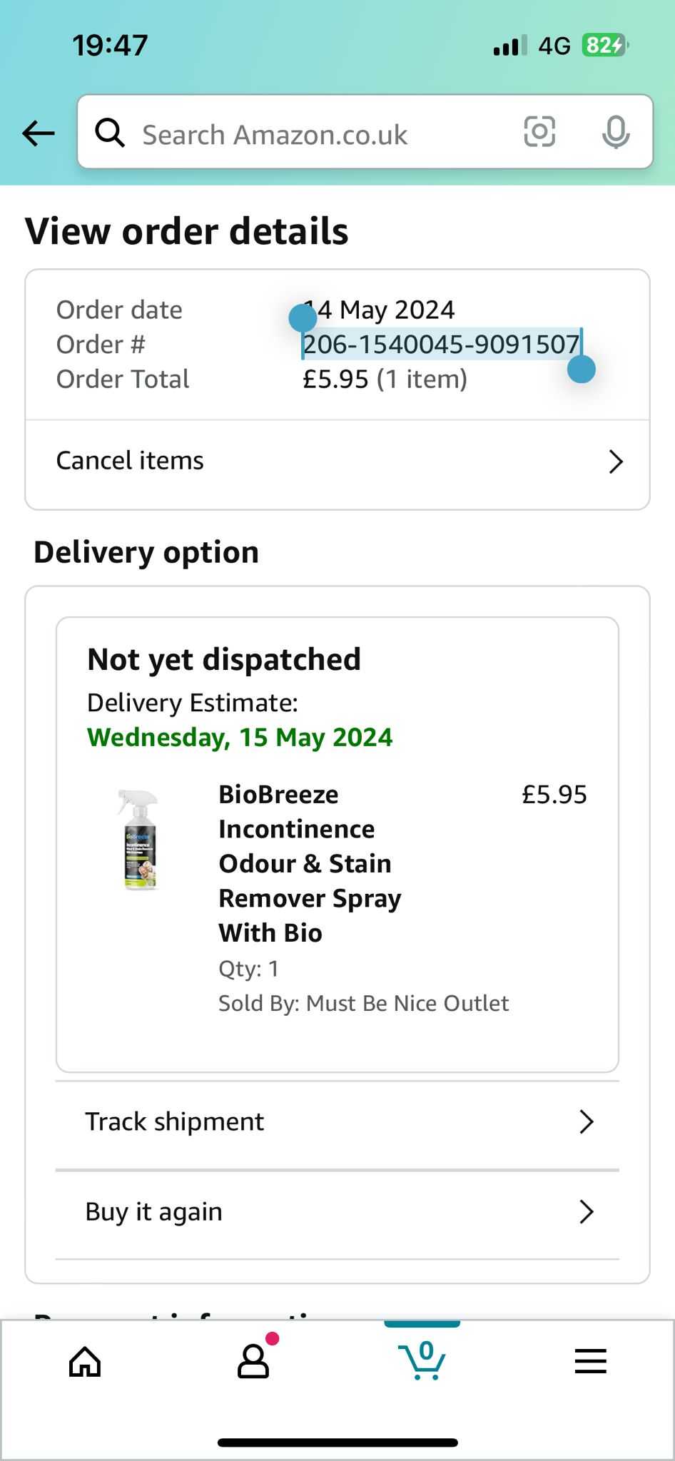Open BioBreeze Incontinence Odour product title
The image size is (675, 1461).
click(310, 863)
